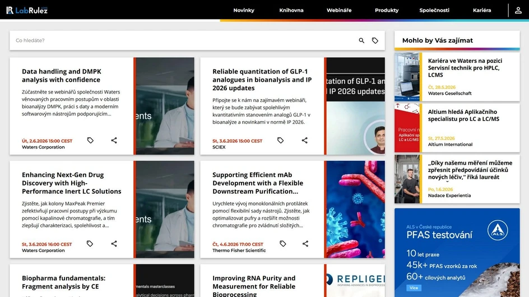Screen dimensions: 529x297
Task: Open the Repligen thumbnail image
Action: (356, 280)
